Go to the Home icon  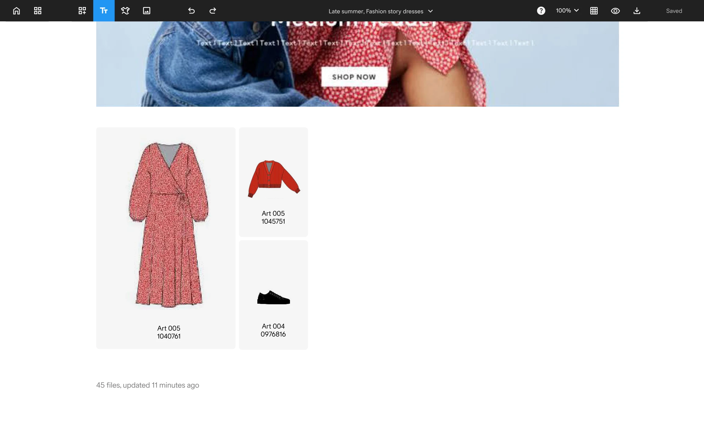click(16, 11)
